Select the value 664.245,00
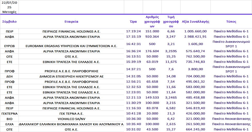 point(196,129)
